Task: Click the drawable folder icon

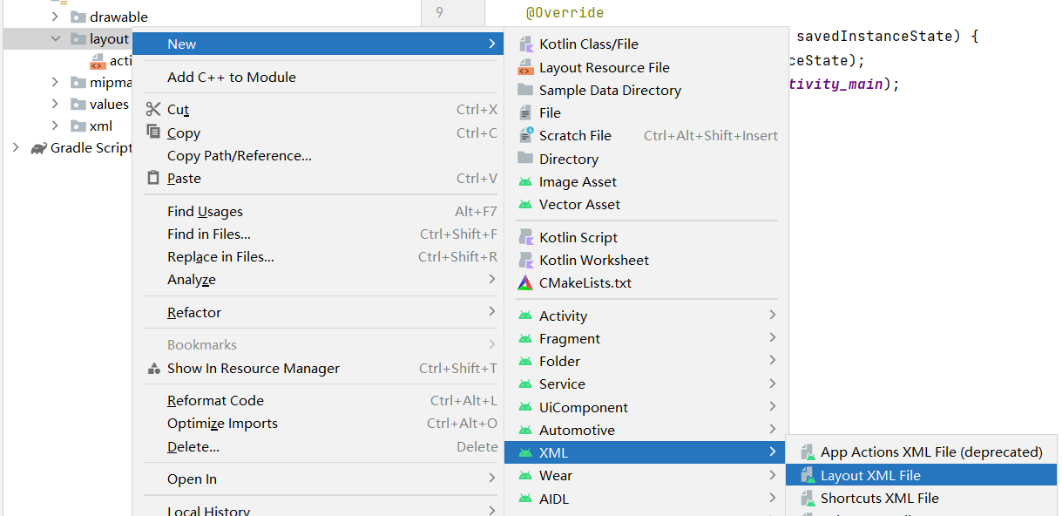Action: click(x=78, y=17)
